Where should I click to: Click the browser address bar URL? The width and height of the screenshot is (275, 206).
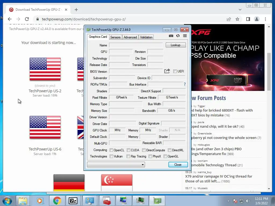tap(84, 19)
